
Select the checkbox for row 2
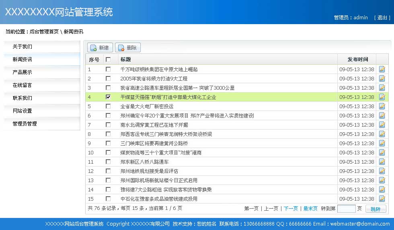(108, 78)
